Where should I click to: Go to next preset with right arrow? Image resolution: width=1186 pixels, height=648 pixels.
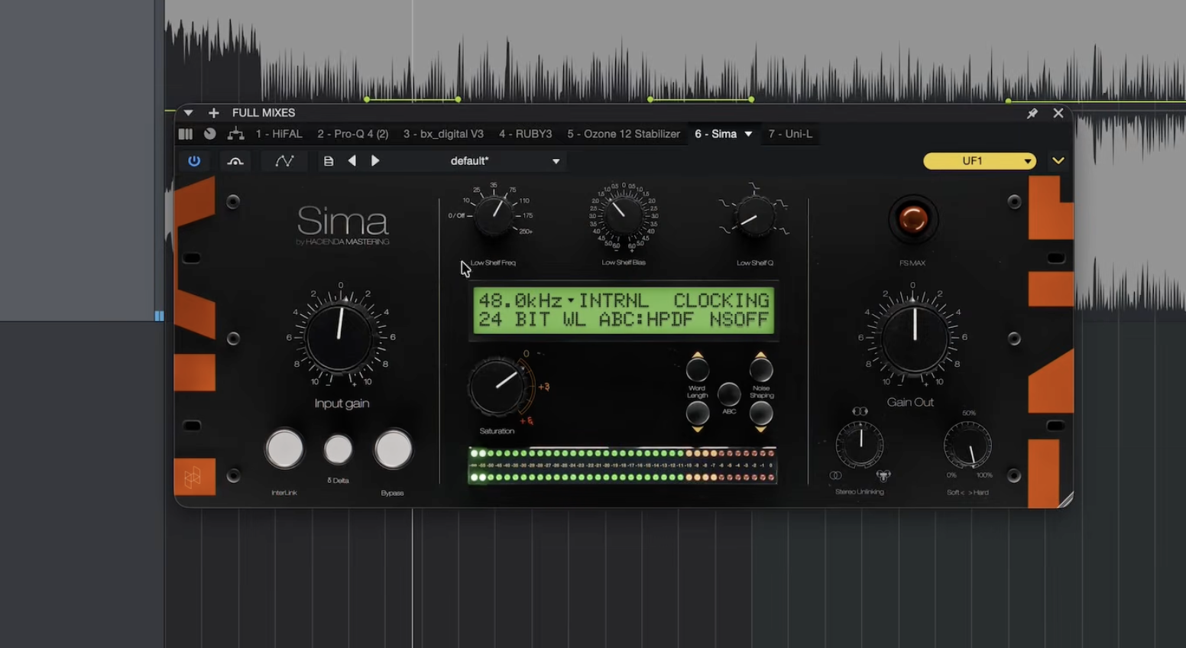tap(375, 161)
